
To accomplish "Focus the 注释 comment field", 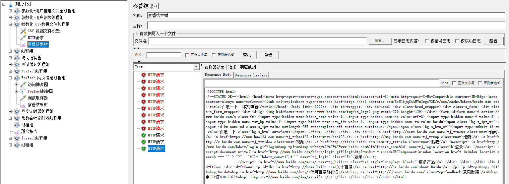I will [x=326, y=25].
